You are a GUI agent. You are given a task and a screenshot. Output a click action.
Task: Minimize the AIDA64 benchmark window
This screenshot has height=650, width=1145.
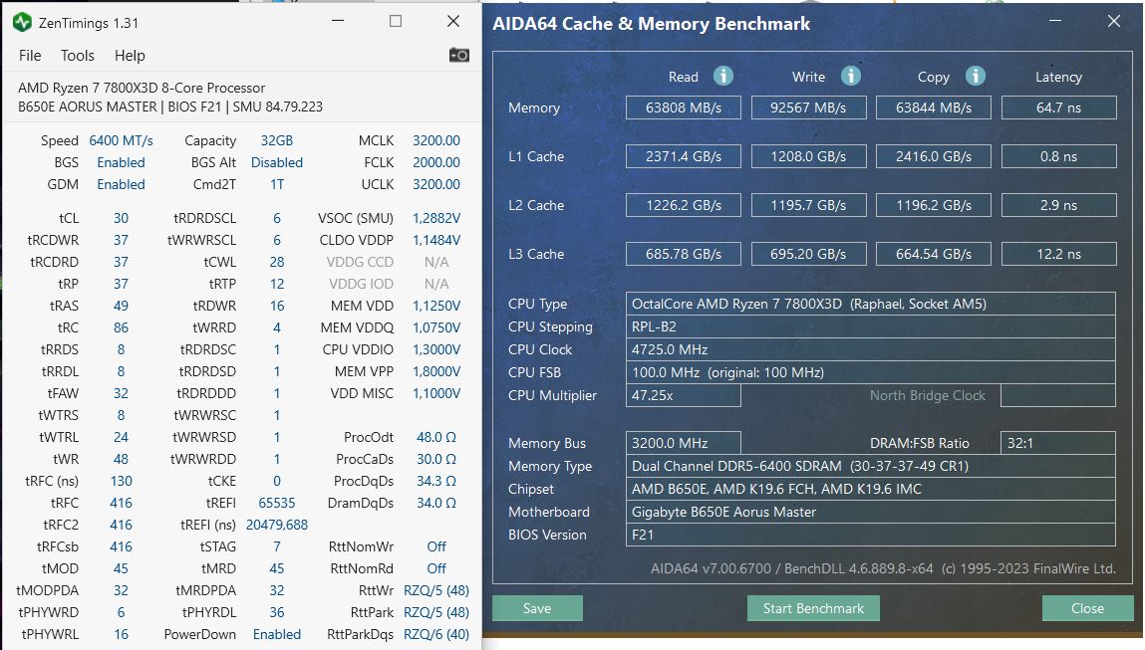[1055, 21]
